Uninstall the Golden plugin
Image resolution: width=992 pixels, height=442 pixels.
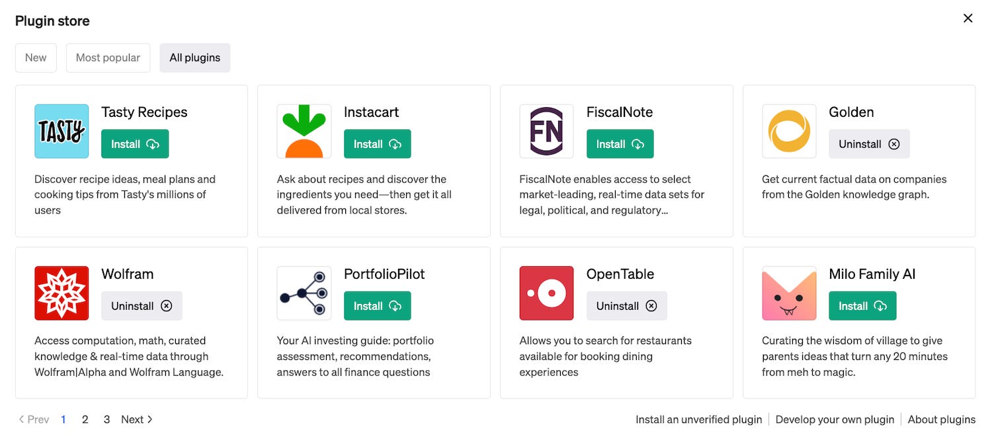pyautogui.click(x=869, y=143)
